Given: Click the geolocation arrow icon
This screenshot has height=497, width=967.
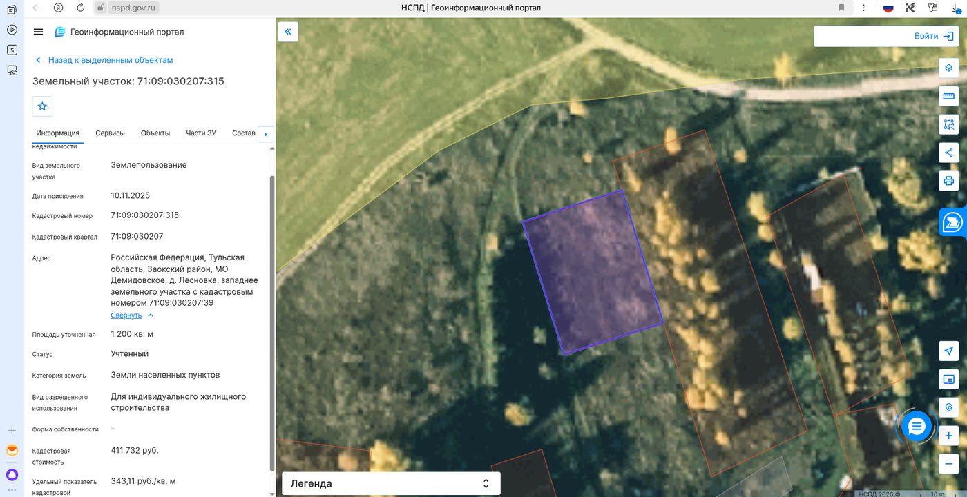Looking at the screenshot, I should click(x=949, y=351).
